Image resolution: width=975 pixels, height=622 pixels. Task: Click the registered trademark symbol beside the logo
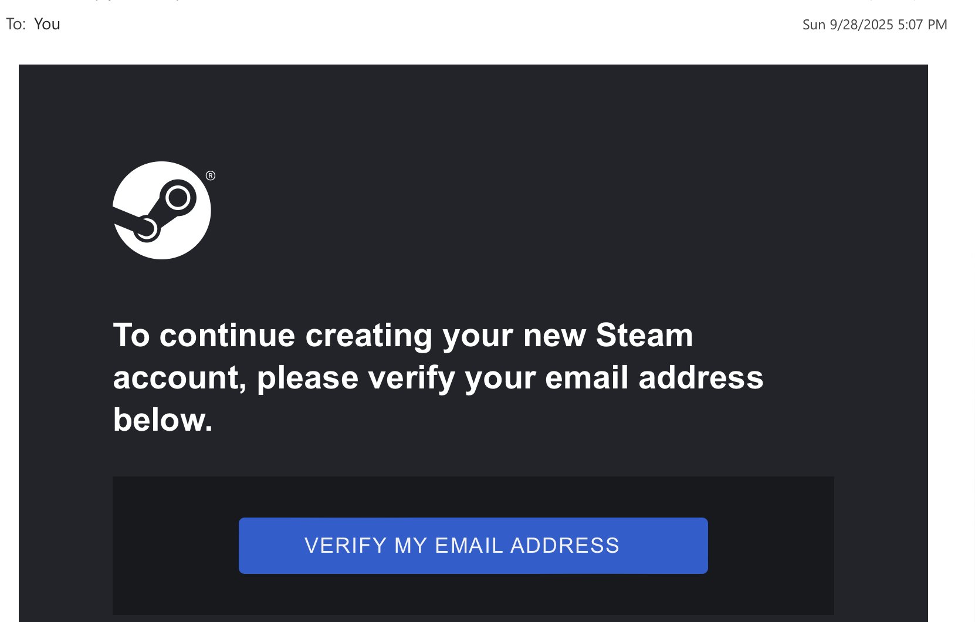[211, 175]
